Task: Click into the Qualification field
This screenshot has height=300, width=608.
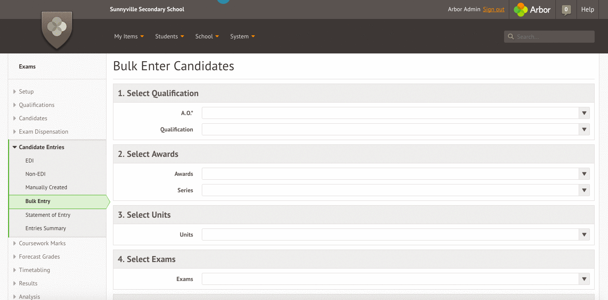Action: pos(390,129)
